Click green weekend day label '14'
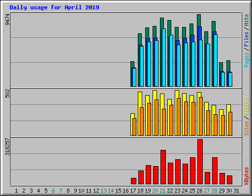 111,191
